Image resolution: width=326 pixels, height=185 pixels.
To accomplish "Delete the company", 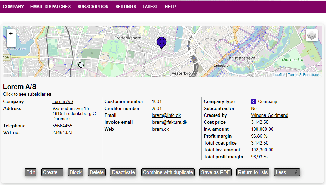I will click(97, 172).
